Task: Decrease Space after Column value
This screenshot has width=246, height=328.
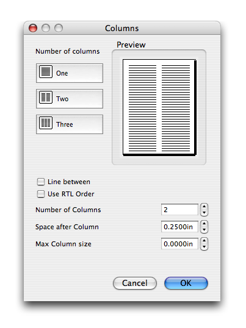Action: point(204,230)
